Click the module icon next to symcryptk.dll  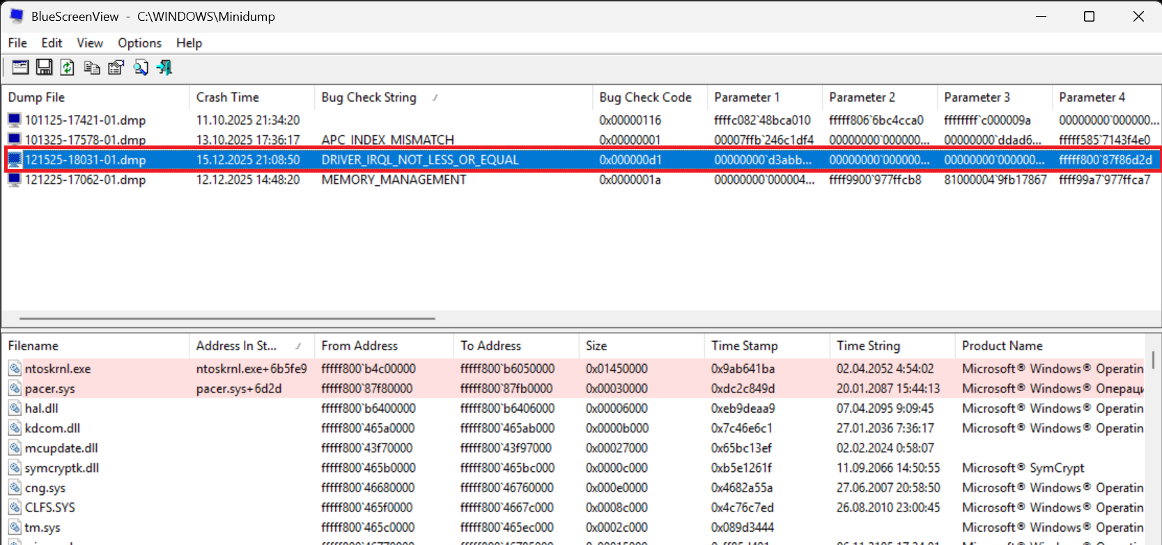point(15,468)
